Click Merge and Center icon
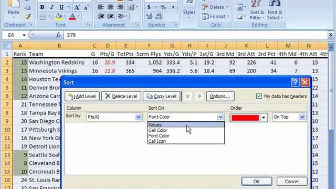The image size is (336, 189). pyautogui.click(x=131, y=7)
